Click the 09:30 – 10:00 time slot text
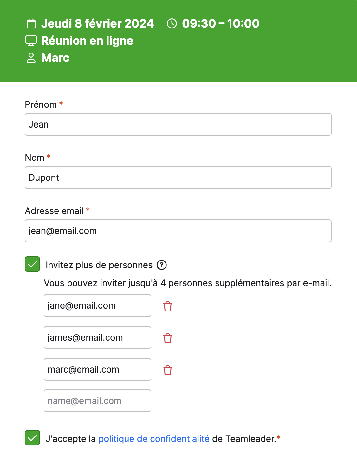 (x=221, y=23)
